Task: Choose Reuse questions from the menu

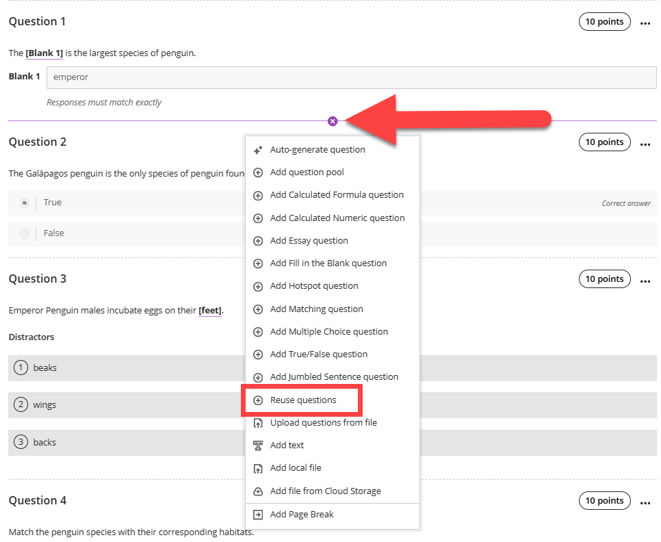Action: point(303,400)
